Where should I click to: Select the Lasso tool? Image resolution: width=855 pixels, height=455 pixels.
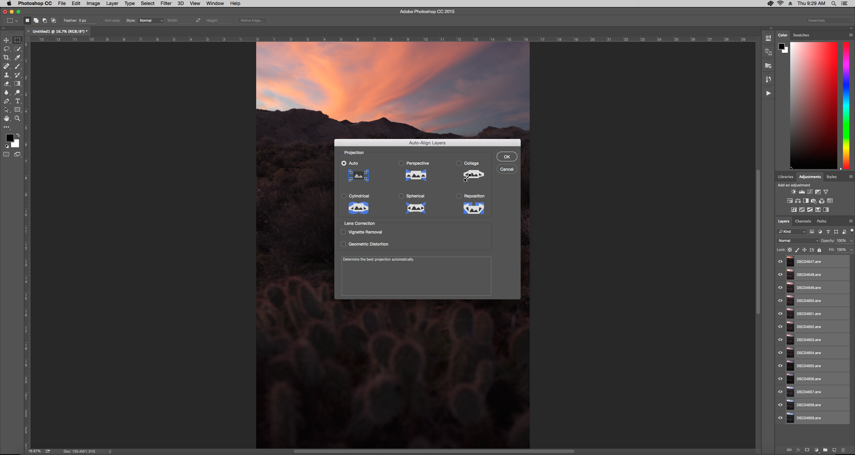pyautogui.click(x=6, y=49)
